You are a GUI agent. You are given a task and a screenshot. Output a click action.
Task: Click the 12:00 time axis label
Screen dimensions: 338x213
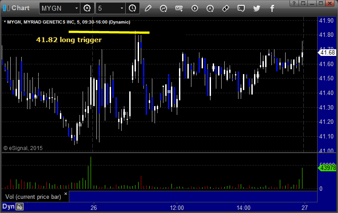pos(177,208)
